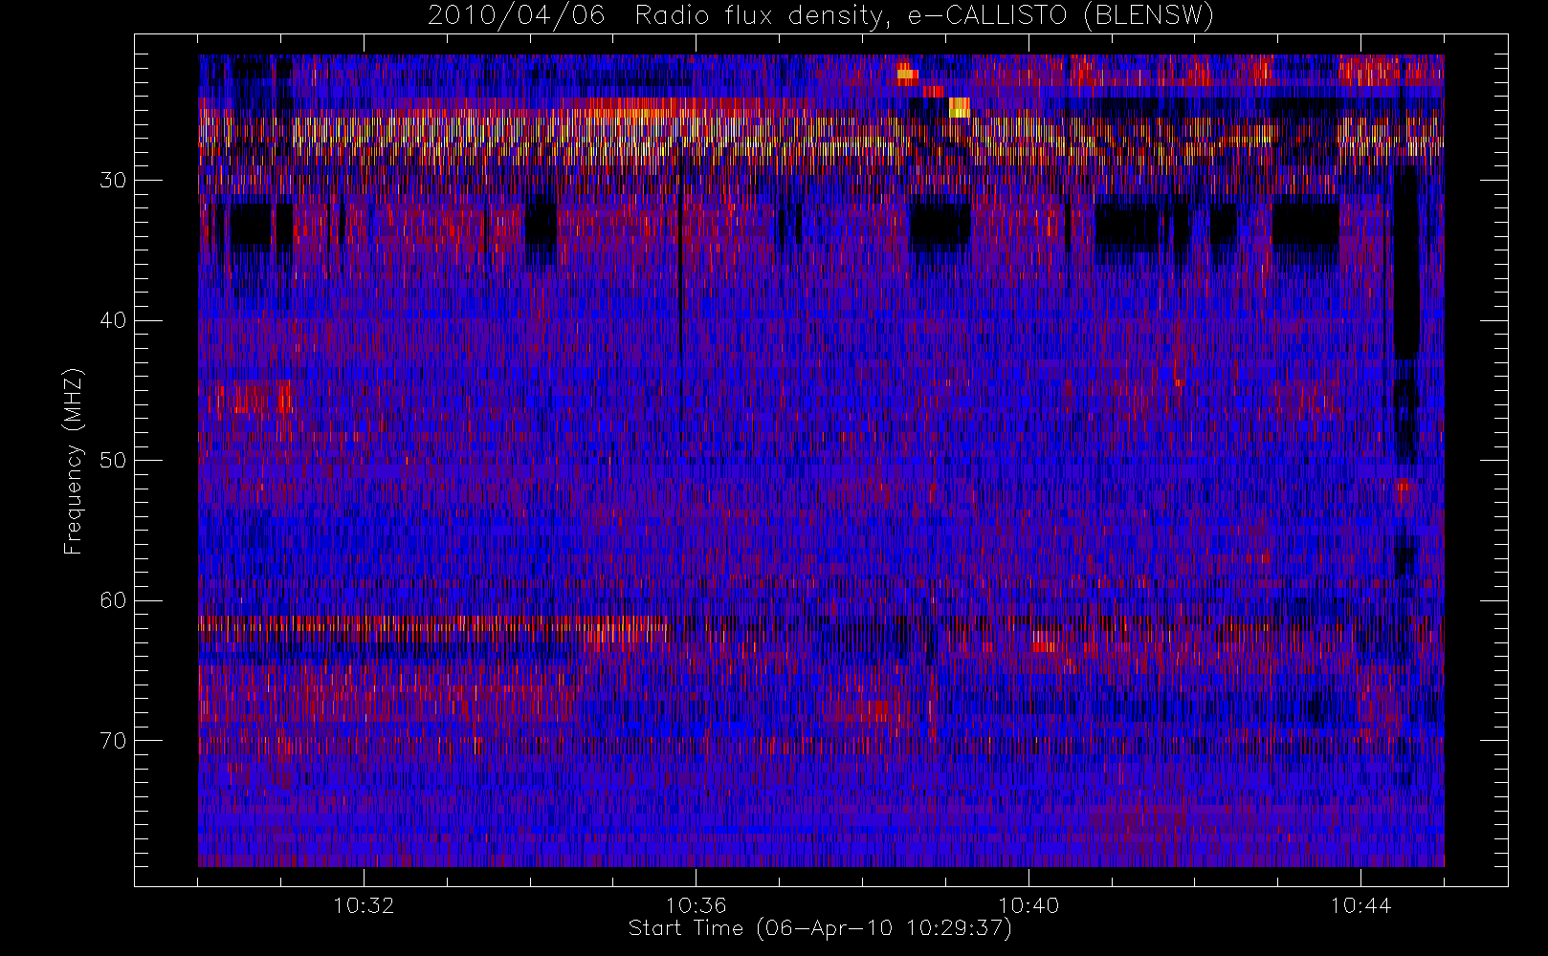1548x956 pixels.
Task: Click the 10:32 time tick label
Action: click(x=364, y=905)
